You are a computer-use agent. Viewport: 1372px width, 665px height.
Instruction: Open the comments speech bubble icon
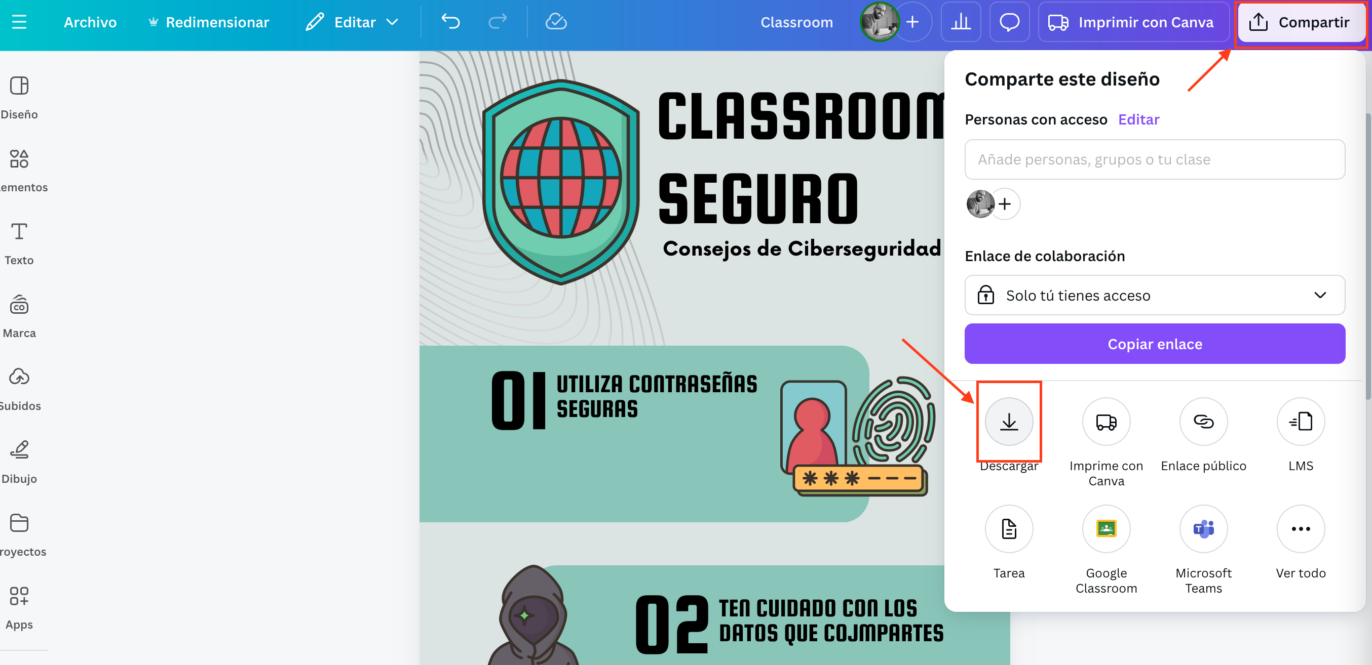click(1009, 22)
